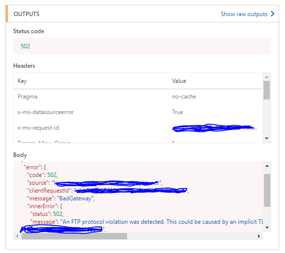Screen dimensions: 285x253
Task: Click the body scroll up arrow
Action: pyautogui.click(x=267, y=166)
